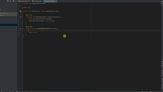Click on the return true statement
163x92 pixels.
pos(33,32)
